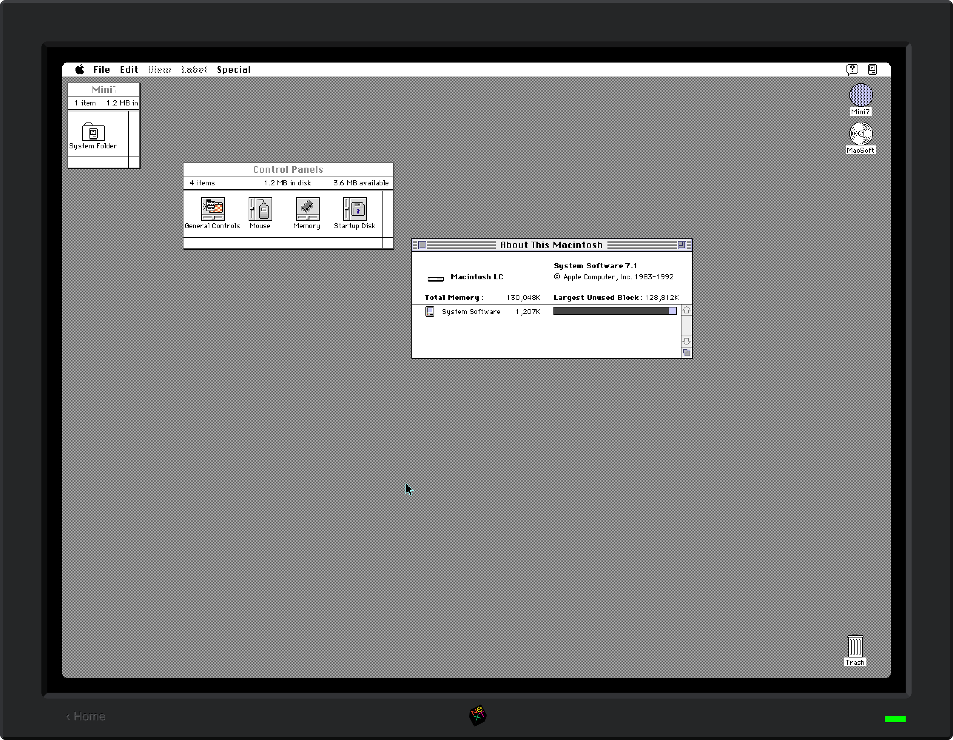Click the Control Panels window title bar
The width and height of the screenshot is (953, 740).
point(288,170)
